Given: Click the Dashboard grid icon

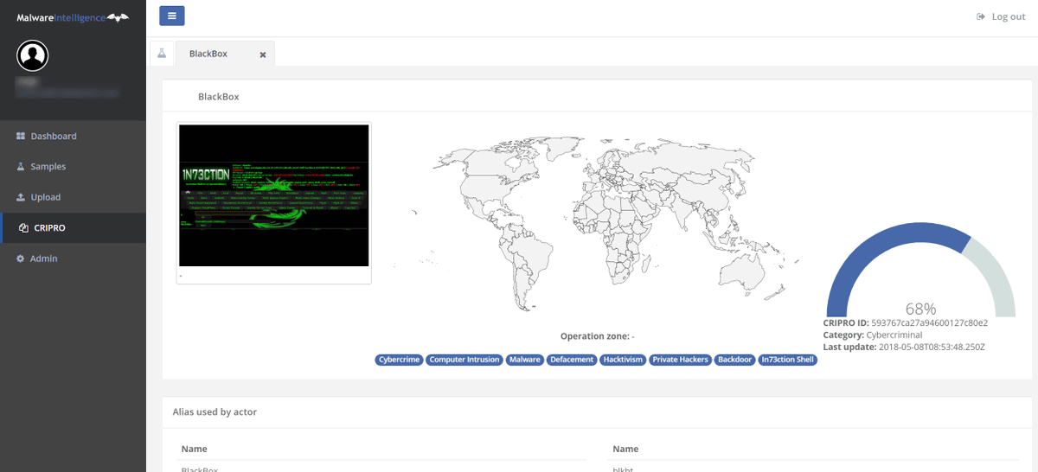Looking at the screenshot, I should (21, 137).
